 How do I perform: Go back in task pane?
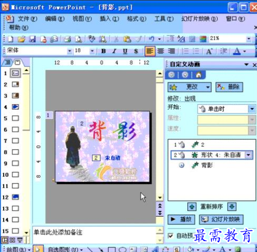coord(171,75)
